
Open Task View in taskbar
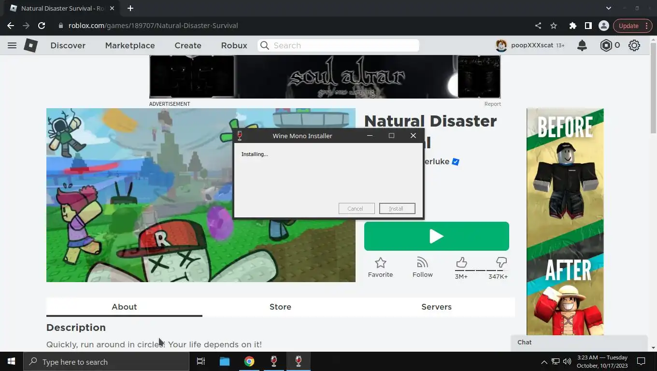(x=201, y=361)
